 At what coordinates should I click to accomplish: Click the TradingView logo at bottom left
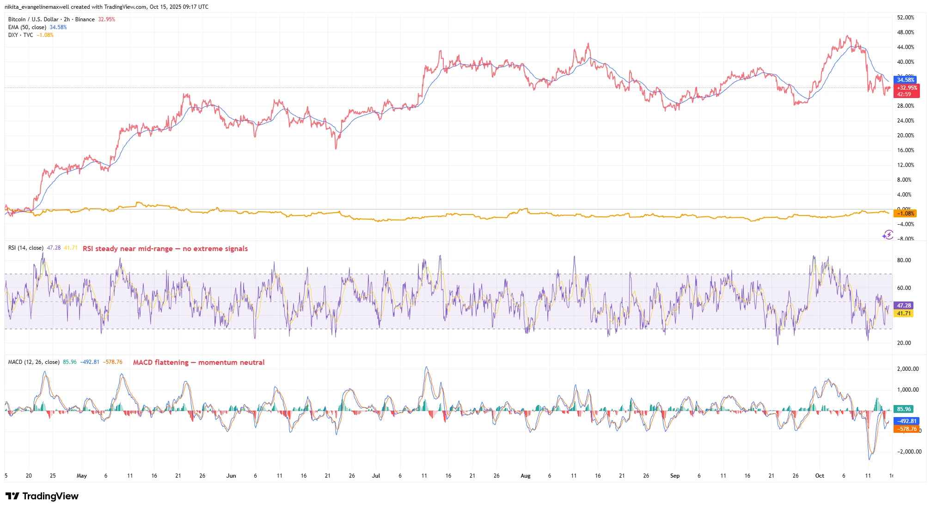click(x=42, y=496)
